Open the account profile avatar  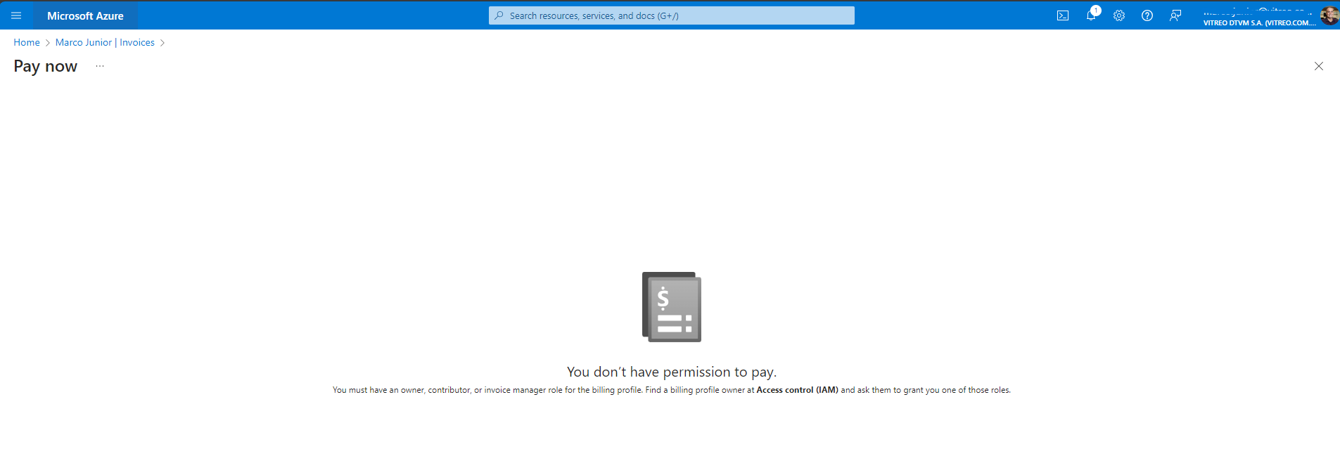coord(1329,15)
